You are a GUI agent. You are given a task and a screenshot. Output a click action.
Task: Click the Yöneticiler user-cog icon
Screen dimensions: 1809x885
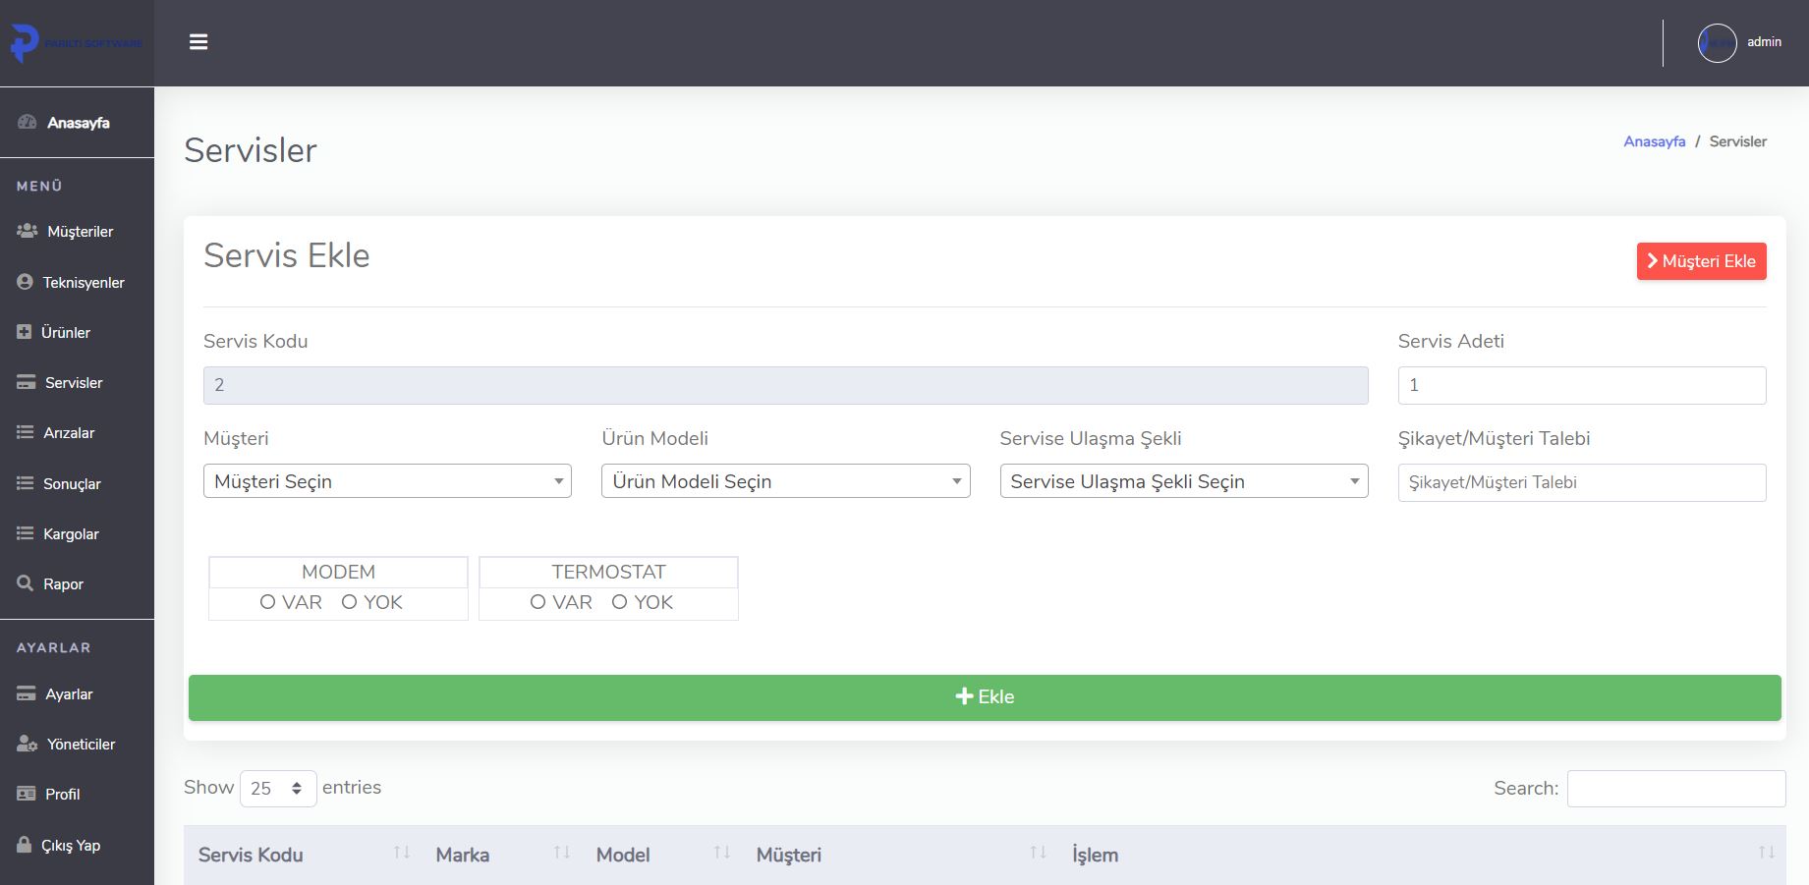(28, 744)
